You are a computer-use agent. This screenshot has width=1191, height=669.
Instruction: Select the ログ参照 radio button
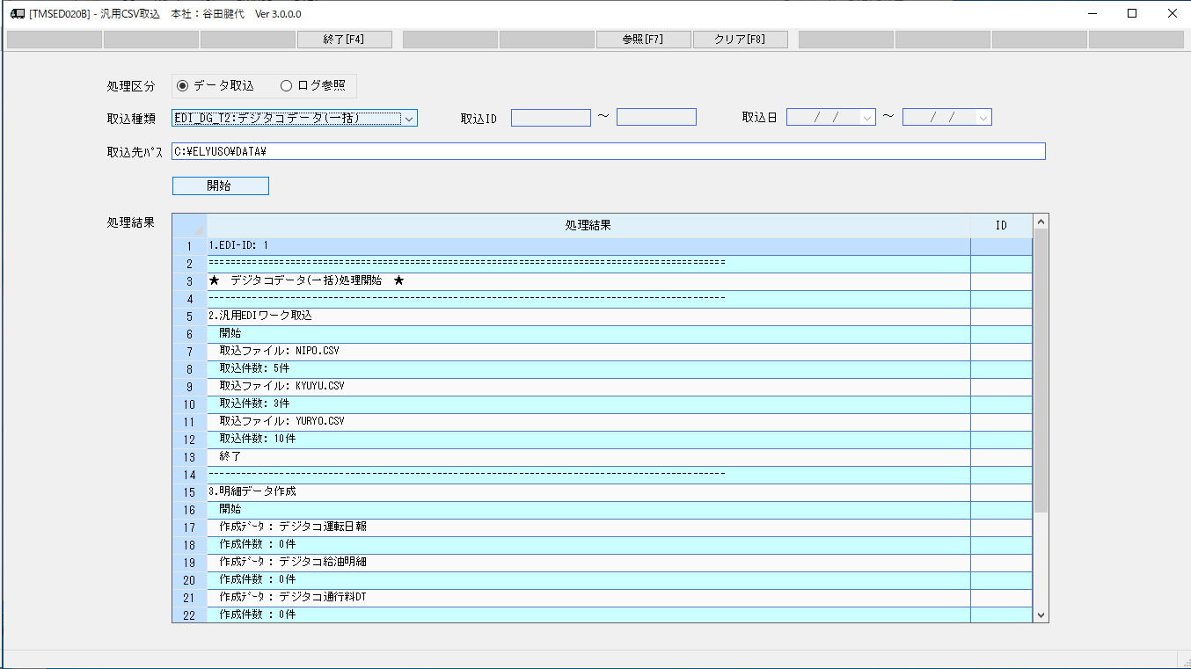(x=286, y=86)
